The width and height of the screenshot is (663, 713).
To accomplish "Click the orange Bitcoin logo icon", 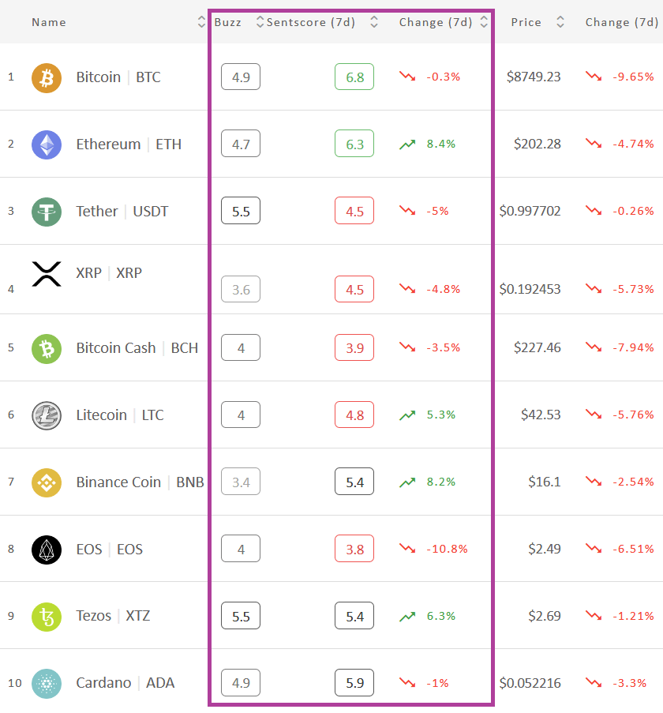I will coord(47,78).
